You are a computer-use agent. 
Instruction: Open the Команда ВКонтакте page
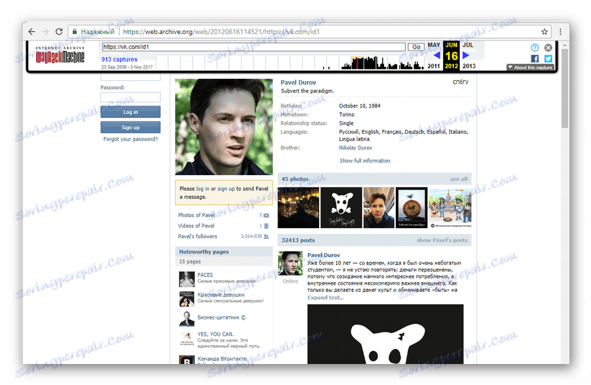[222, 359]
